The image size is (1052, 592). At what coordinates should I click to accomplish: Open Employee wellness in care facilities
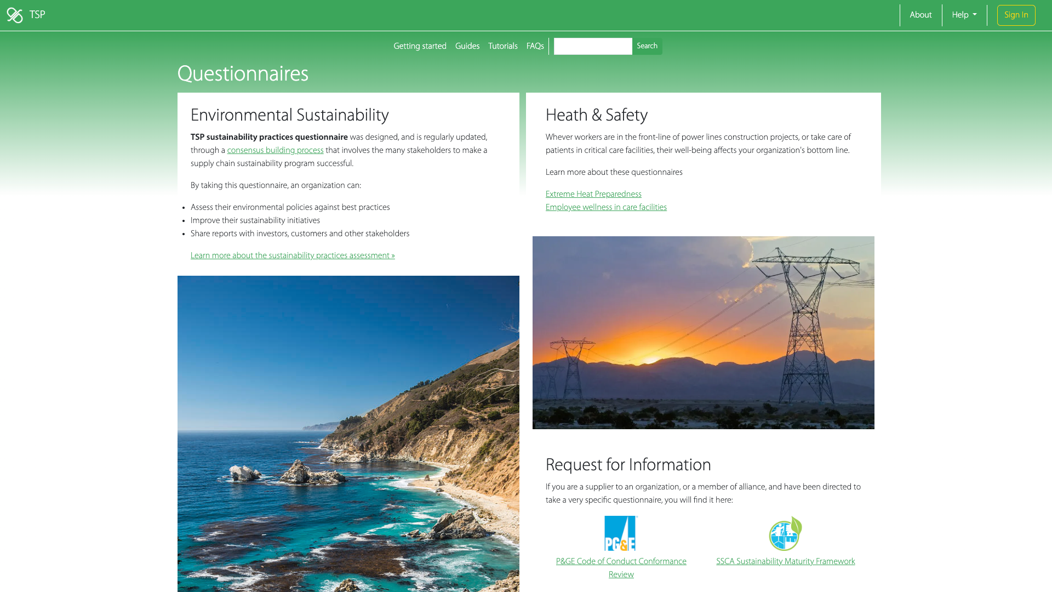(x=605, y=208)
